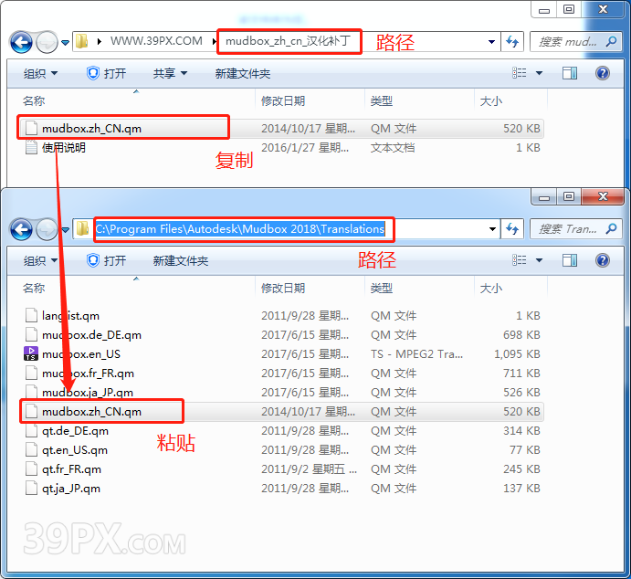
Task: Open 组织 dropdown in the top window
Action: pos(40,73)
